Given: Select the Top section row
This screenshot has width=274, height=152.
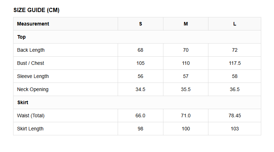Looking at the screenshot, I should (137, 37).
